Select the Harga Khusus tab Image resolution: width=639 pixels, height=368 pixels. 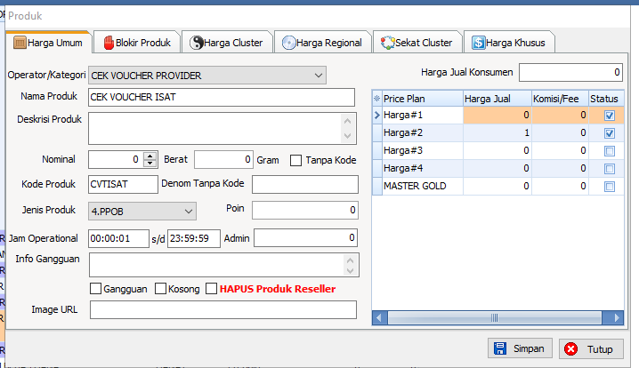point(509,43)
